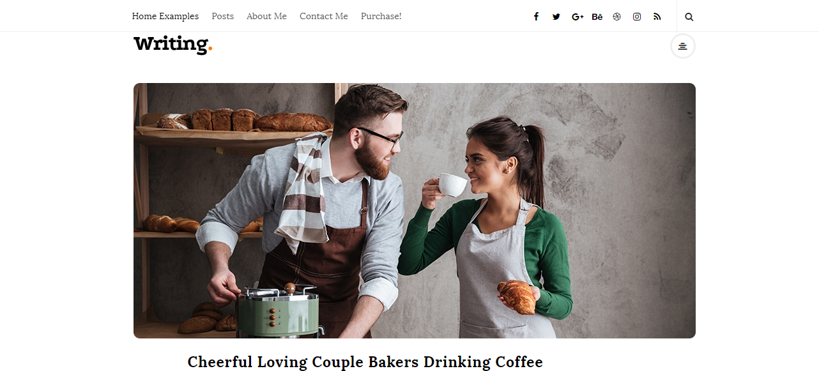The image size is (819, 371).
Task: Open the Cheerful Loving Couple Bakers post title
Action: 365,362
